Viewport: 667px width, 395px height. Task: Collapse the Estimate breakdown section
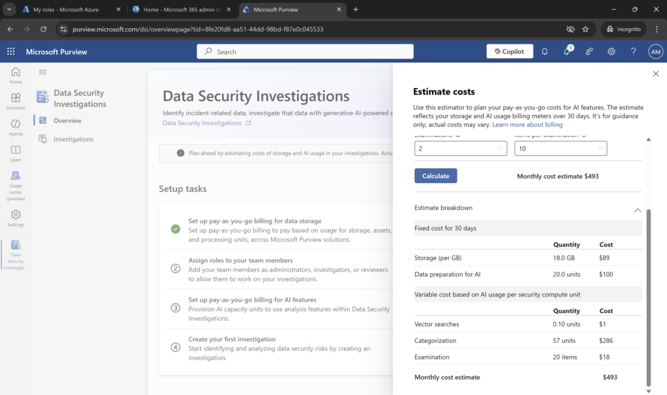(637, 210)
